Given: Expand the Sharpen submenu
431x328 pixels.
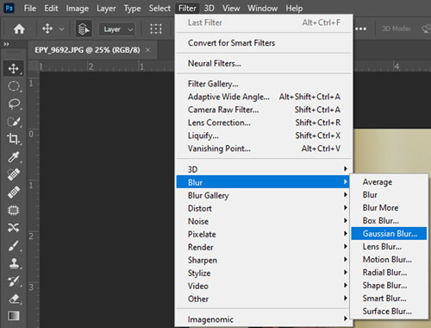Looking at the screenshot, I should 264,260.
